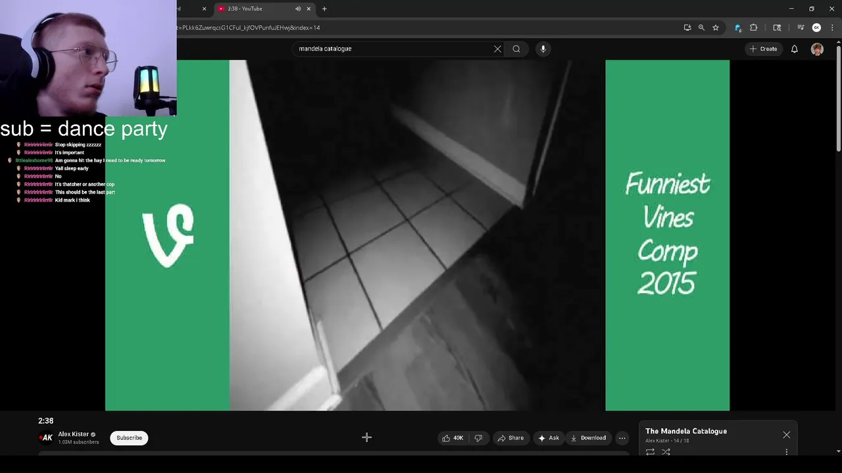This screenshot has height=473, width=842.
Task: Select the 2:38 - YouTube tab
Action: [x=264, y=9]
